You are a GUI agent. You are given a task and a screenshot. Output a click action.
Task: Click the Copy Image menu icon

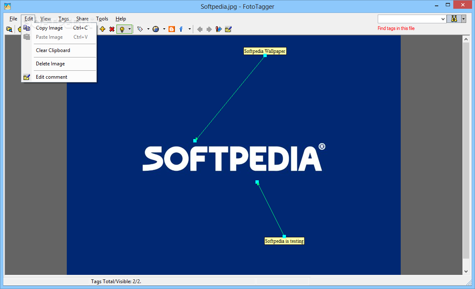click(27, 28)
